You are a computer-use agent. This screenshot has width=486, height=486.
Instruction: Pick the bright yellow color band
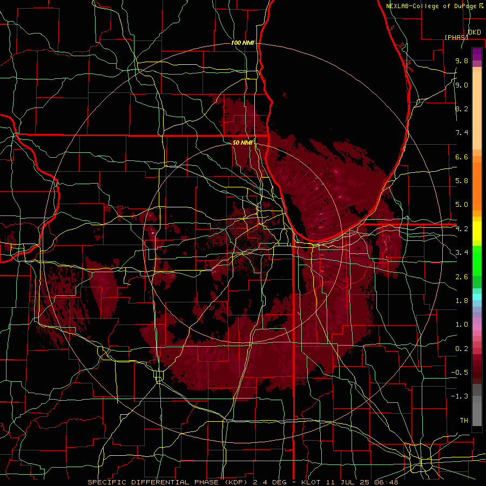point(477,231)
